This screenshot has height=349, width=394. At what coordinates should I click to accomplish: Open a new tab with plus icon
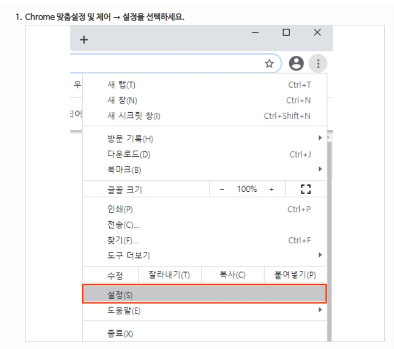(84, 40)
